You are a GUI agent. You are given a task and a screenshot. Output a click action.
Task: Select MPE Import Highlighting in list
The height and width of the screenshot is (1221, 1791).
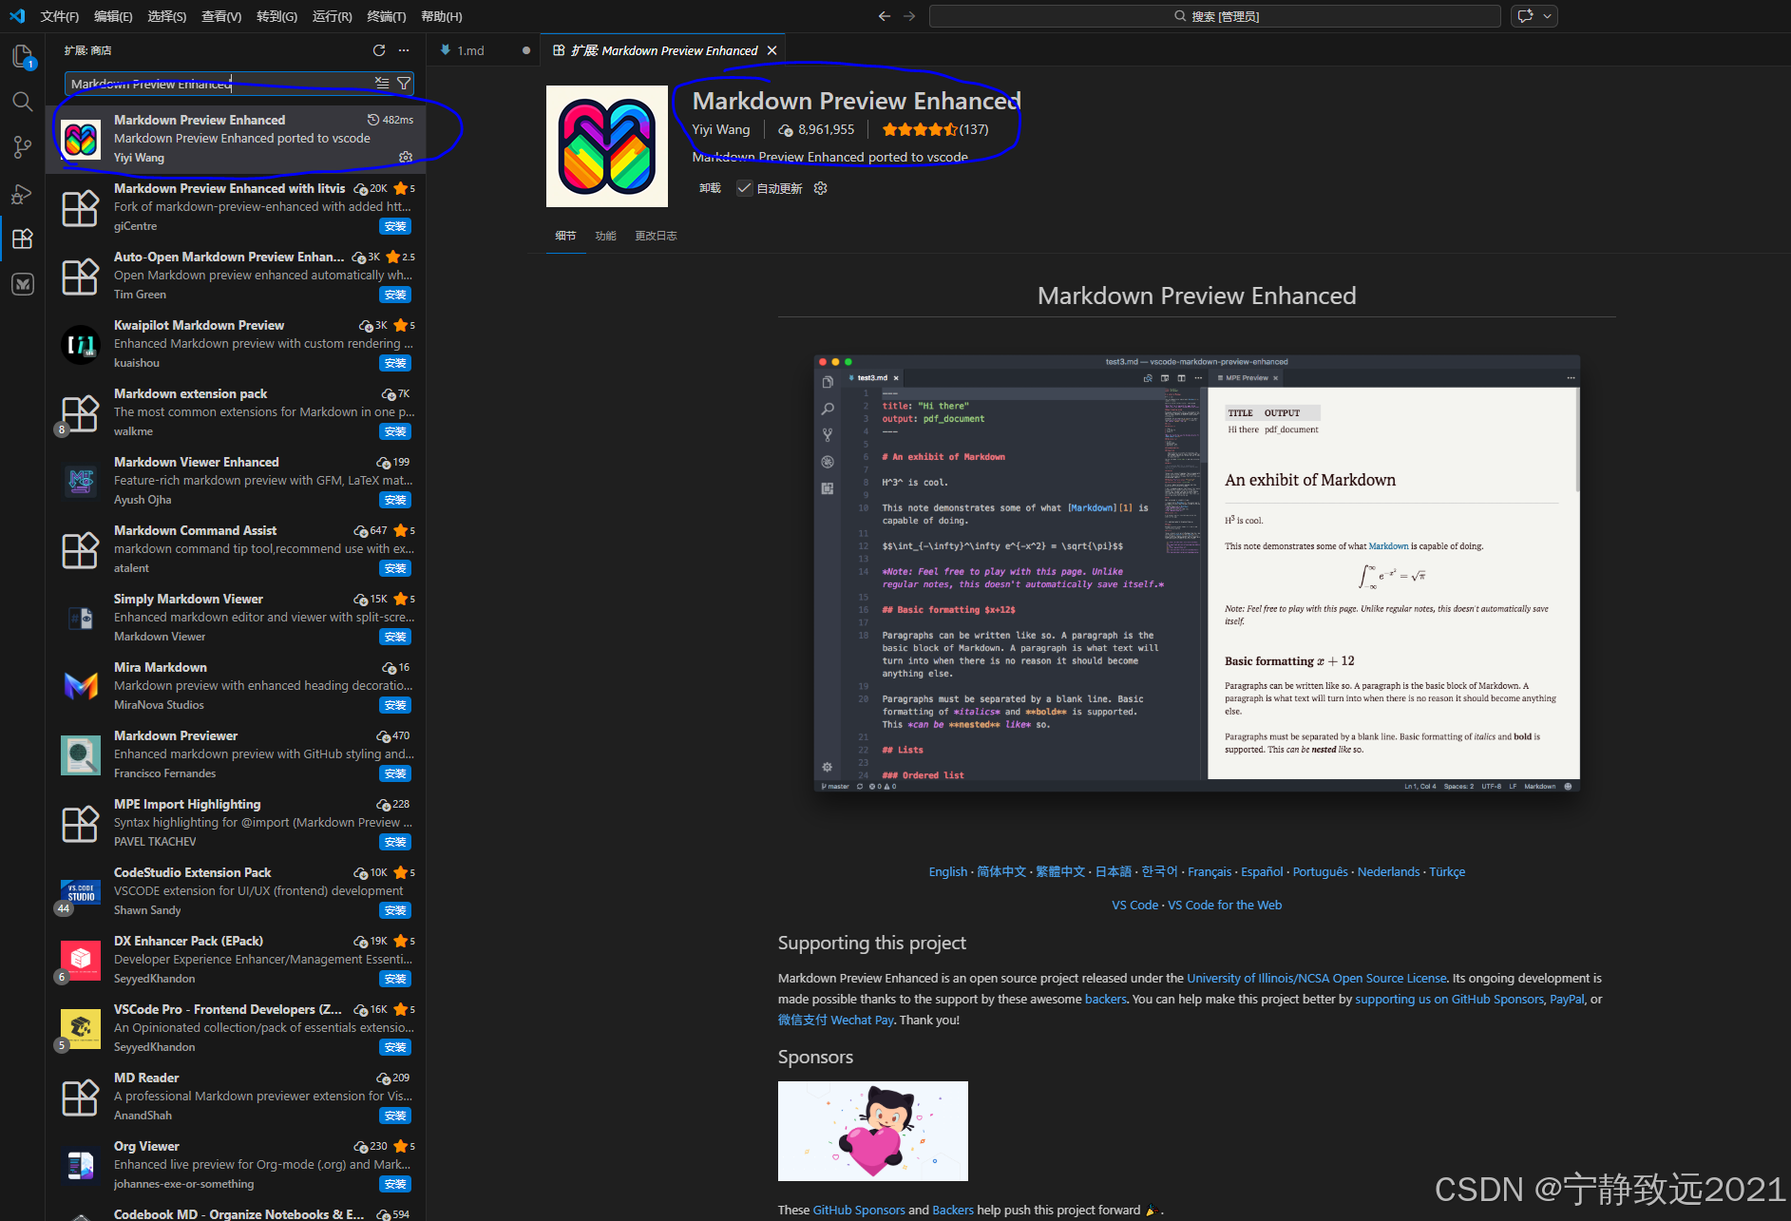[236, 823]
